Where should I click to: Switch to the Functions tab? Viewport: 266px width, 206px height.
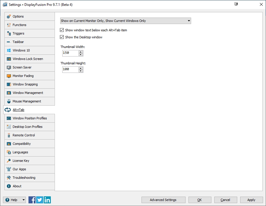(19, 25)
